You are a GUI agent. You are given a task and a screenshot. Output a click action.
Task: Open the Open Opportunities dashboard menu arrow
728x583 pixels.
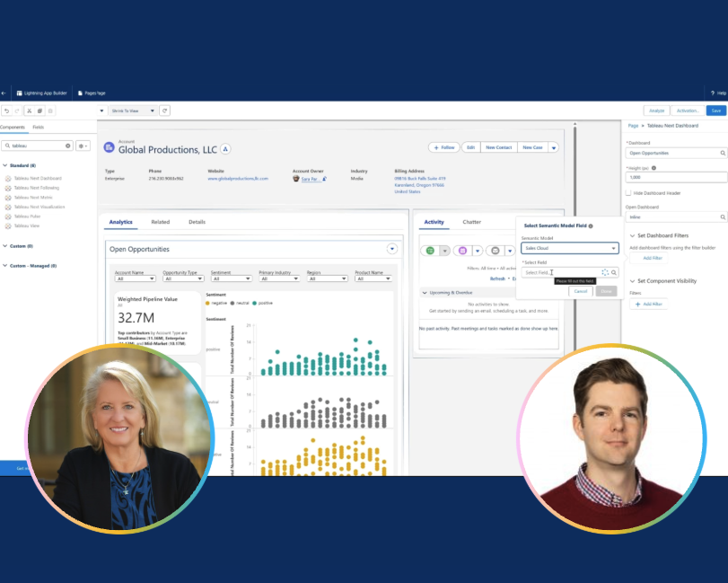coord(392,249)
